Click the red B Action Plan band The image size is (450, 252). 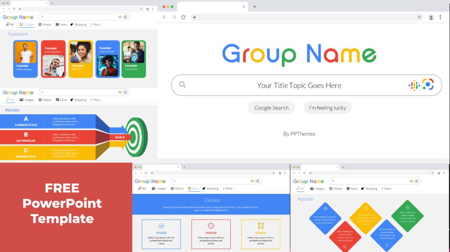point(48,137)
